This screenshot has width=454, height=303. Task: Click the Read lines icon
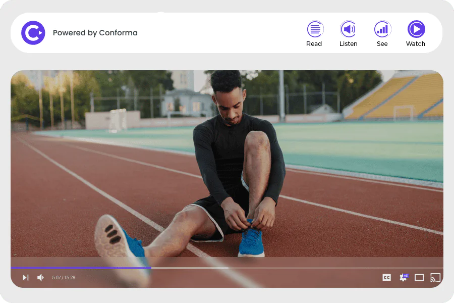pyautogui.click(x=314, y=29)
